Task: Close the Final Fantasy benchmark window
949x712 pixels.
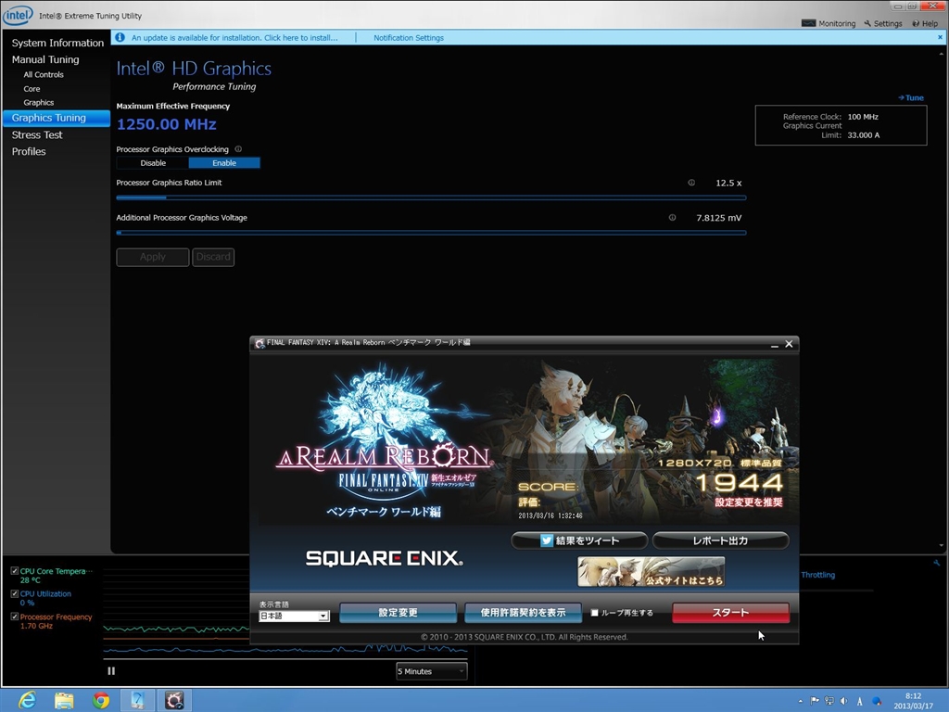Action: click(x=789, y=344)
